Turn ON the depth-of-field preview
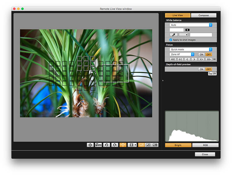Image resolution: width=232 pixels, height=175 pixels. point(201,69)
